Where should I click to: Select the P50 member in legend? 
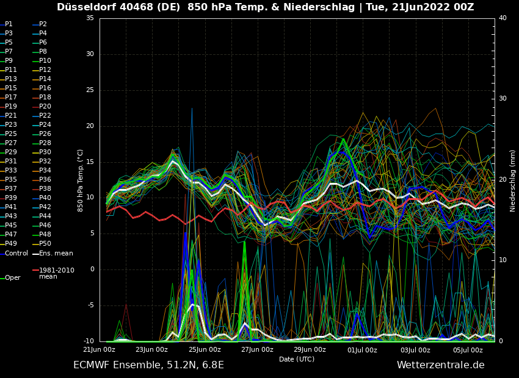[45, 244]
